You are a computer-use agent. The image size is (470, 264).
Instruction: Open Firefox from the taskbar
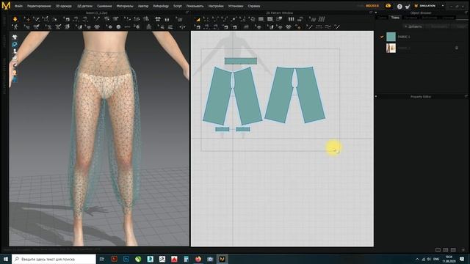pos(198,259)
